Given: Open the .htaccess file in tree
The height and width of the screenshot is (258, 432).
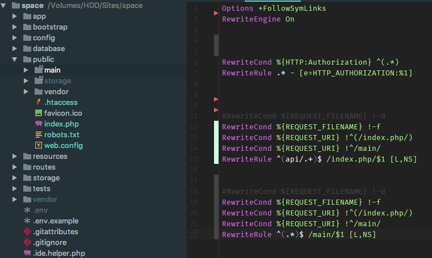Looking at the screenshot, I should pos(61,102).
